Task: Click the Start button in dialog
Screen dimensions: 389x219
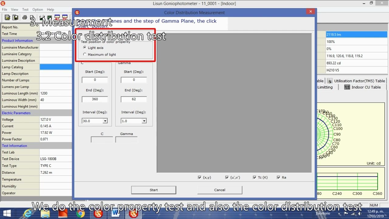Action: coord(153,190)
